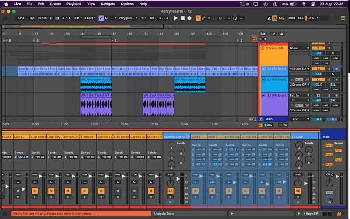
Task: Click the Set locator button
Action: click(x=263, y=34)
